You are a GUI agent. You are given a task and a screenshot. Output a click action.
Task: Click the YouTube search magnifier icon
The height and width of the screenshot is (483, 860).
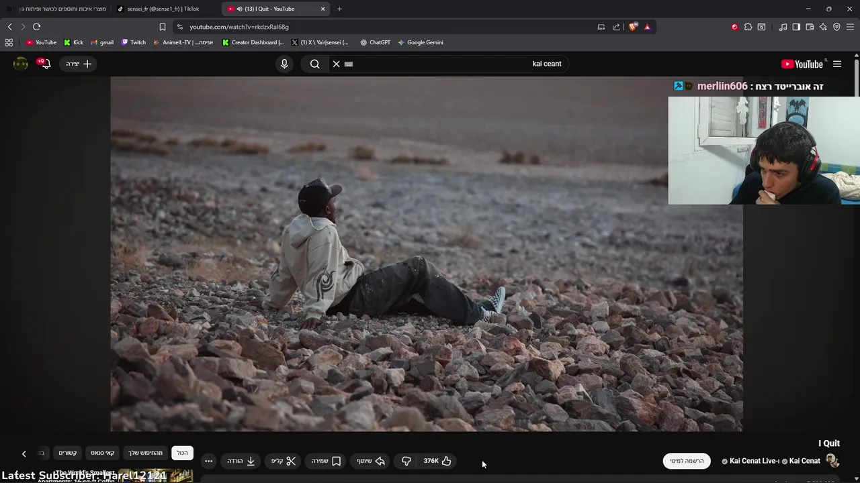pyautogui.click(x=314, y=64)
